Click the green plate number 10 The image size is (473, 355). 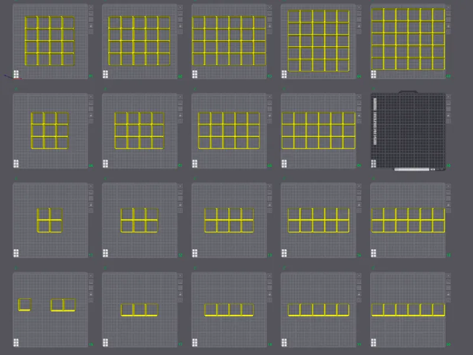pos(448,166)
